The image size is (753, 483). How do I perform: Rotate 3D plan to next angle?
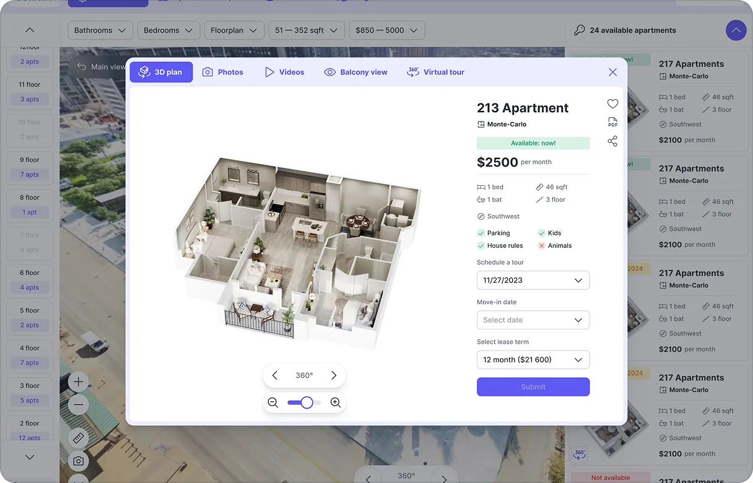pos(334,375)
